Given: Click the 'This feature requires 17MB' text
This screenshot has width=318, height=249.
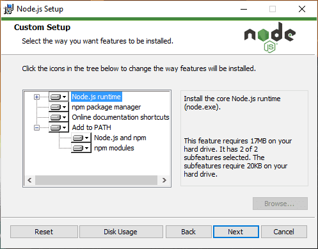Looking at the screenshot, I should [x=237, y=157].
